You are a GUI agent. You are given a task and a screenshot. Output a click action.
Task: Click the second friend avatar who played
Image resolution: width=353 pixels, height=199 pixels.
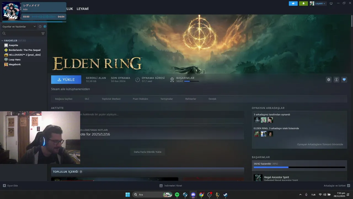[x=264, y=120]
